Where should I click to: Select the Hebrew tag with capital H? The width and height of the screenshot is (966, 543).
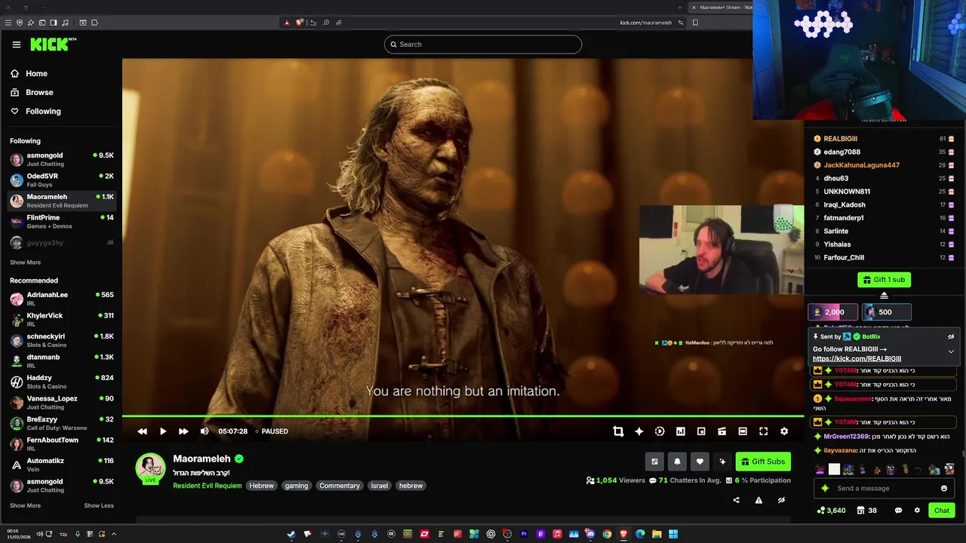(262, 486)
